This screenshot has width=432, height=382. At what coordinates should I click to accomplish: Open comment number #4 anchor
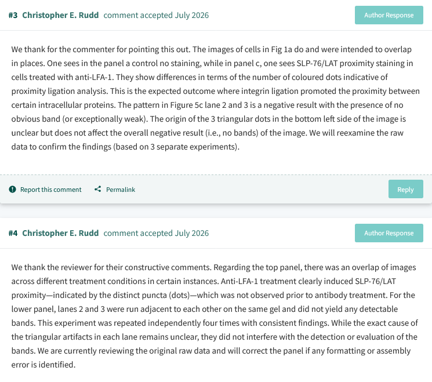pos(13,233)
